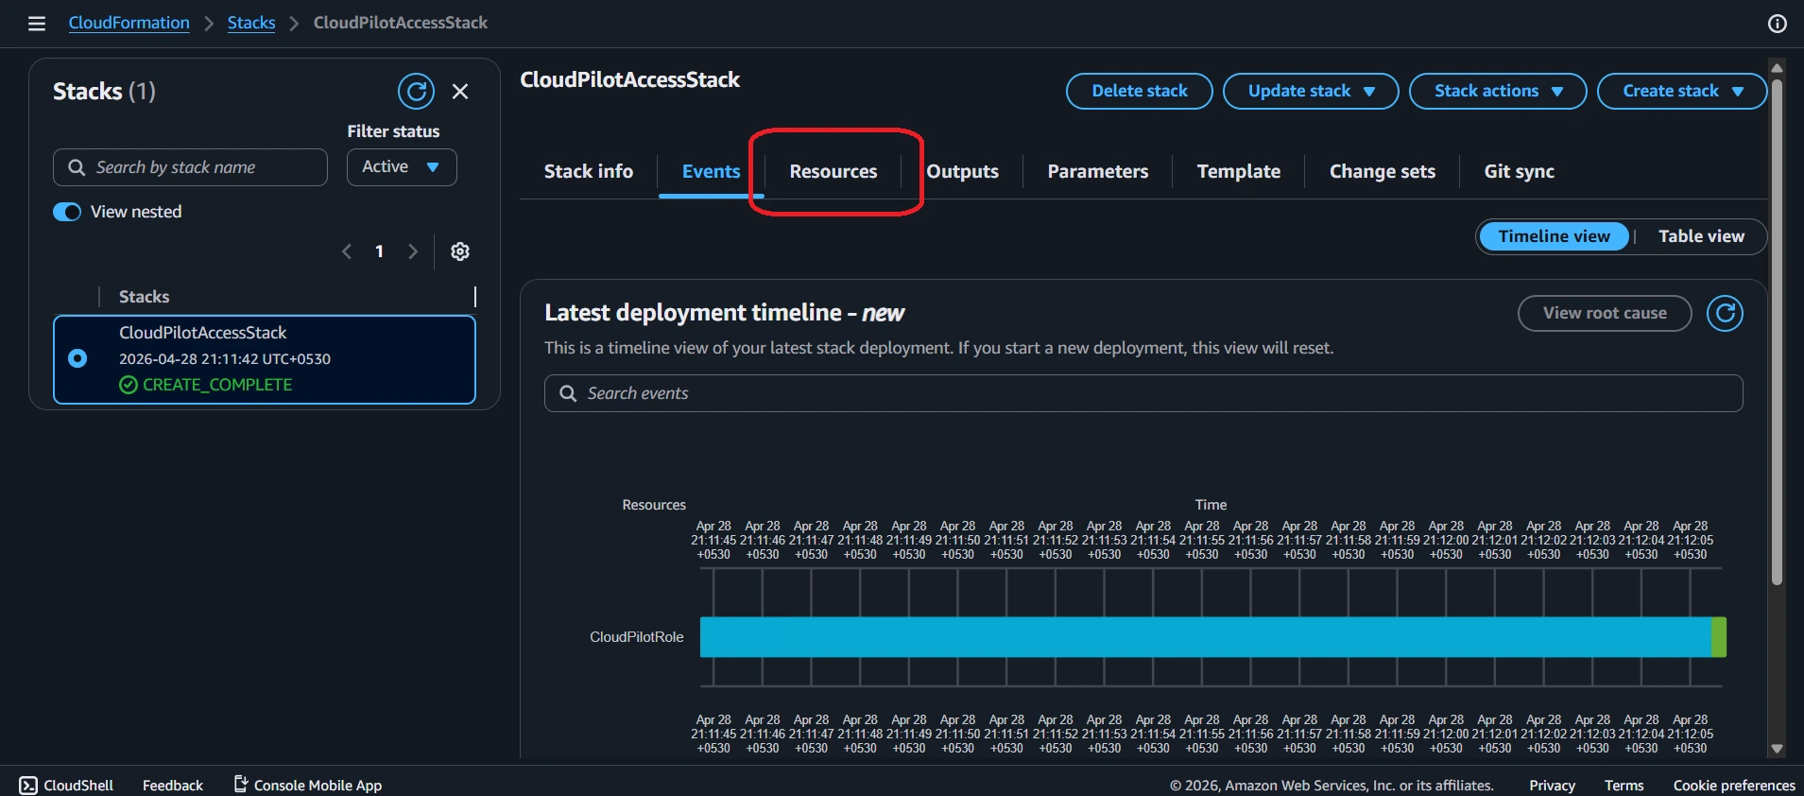The image size is (1804, 796).
Task: Click page number 1 in pagination
Action: 379,251
